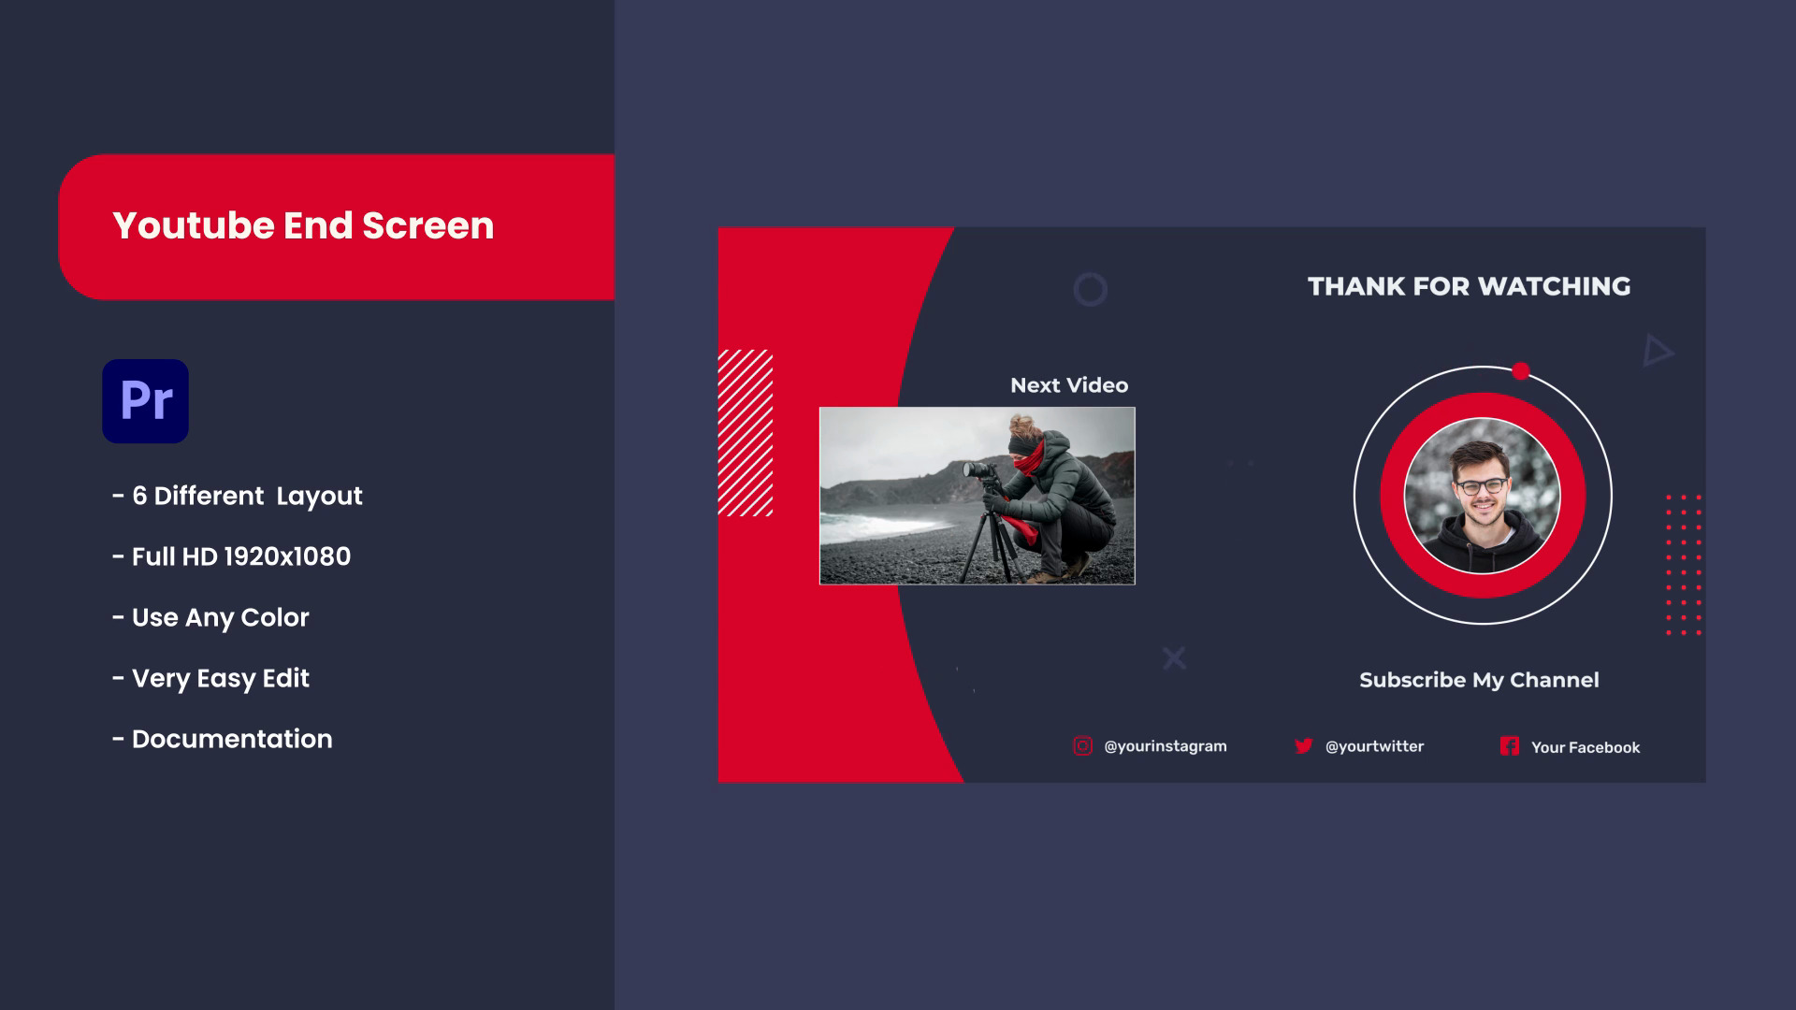This screenshot has height=1010, width=1796.
Task: Click the Facebook icon
Action: coord(1510,745)
